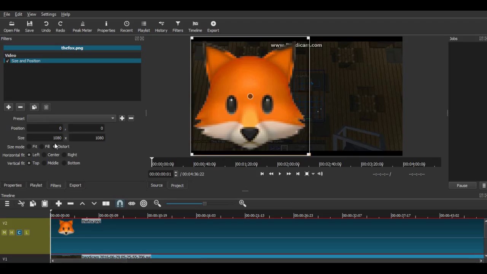Image resolution: width=487 pixels, height=274 pixels.
Task: Switch to the Playlist tab
Action: pos(36,185)
